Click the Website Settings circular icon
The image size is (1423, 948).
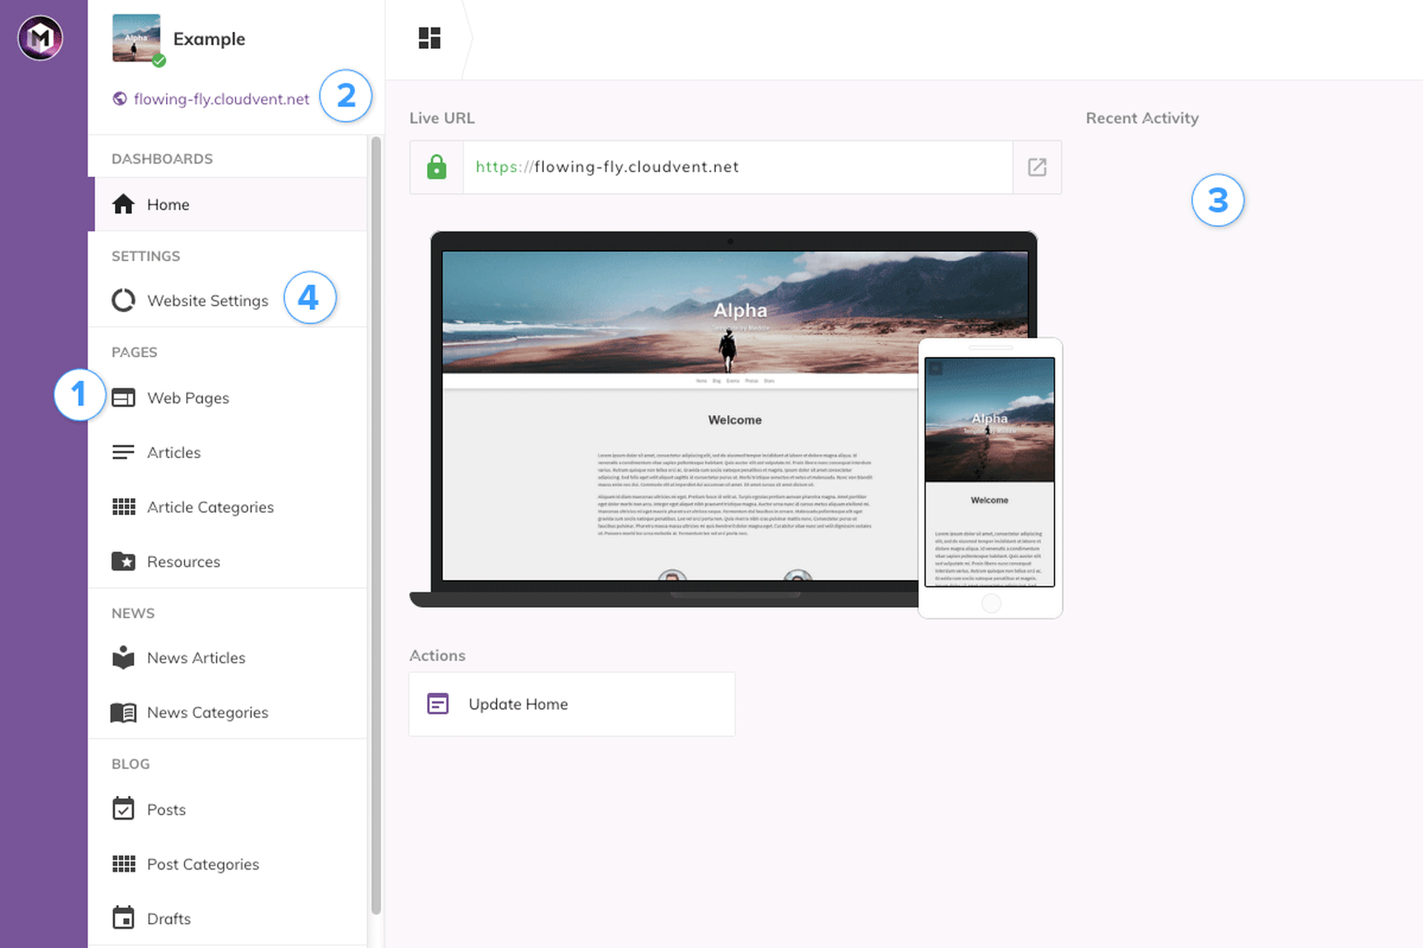click(123, 300)
